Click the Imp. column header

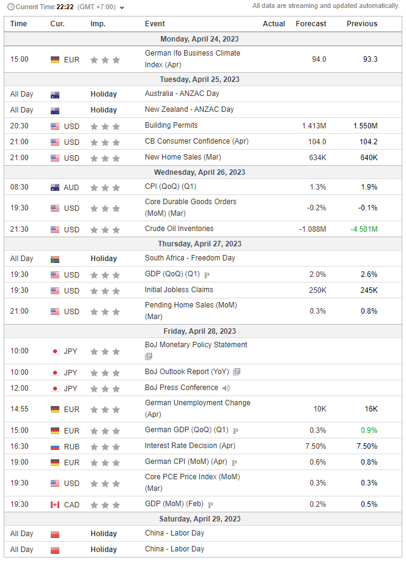coord(98,24)
